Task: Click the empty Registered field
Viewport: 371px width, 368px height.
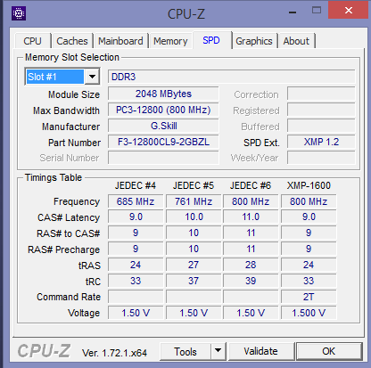Action: (321, 110)
